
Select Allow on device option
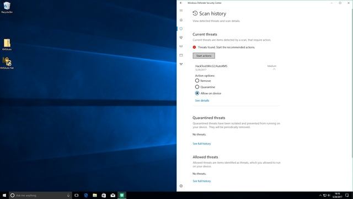click(208, 93)
